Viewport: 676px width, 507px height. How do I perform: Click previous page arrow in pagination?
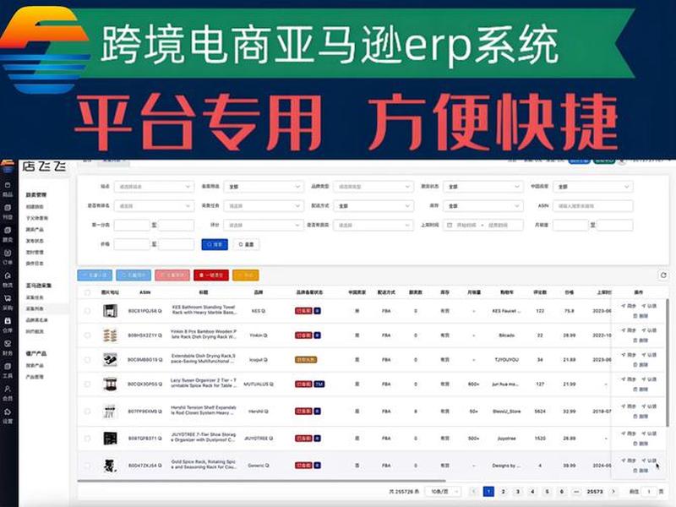pyautogui.click(x=474, y=492)
